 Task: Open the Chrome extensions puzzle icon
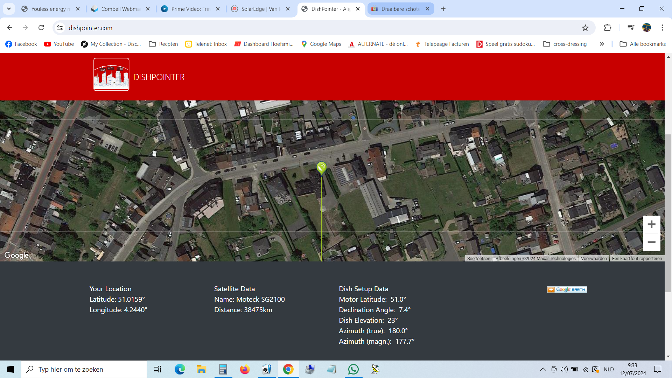608,28
